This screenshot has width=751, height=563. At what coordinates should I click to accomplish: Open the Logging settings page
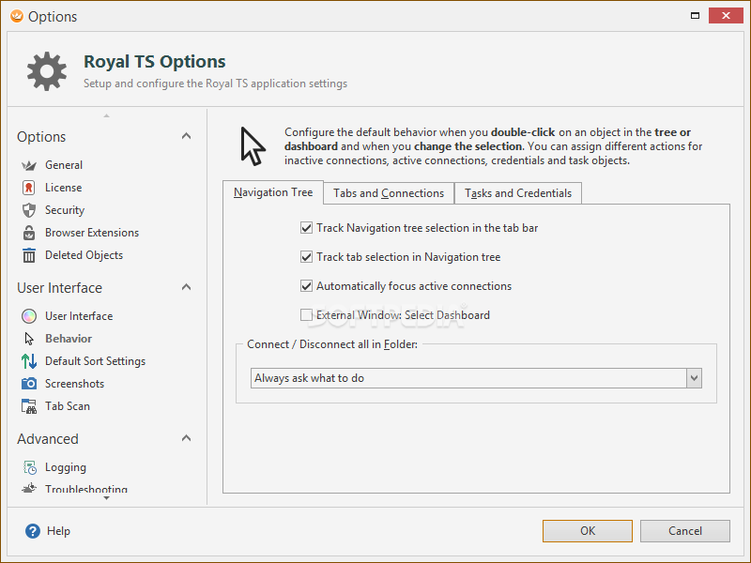pyautogui.click(x=66, y=467)
